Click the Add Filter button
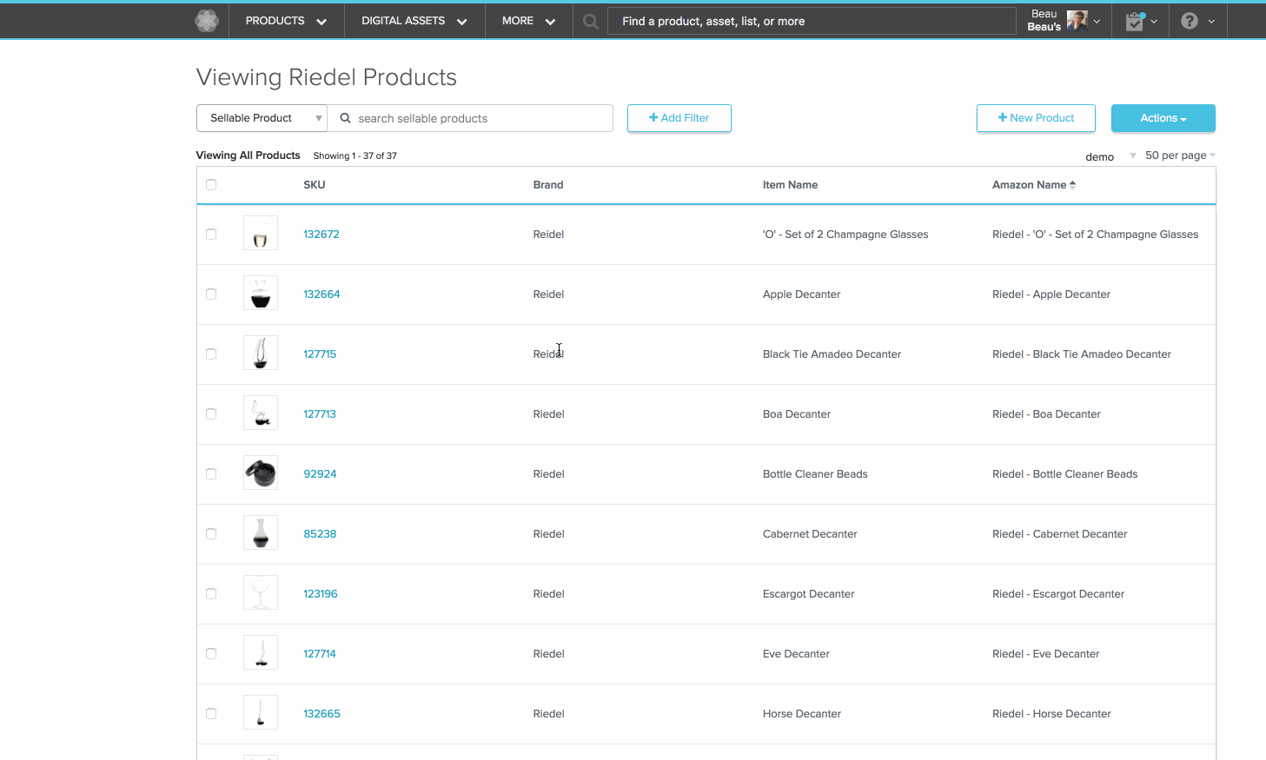The height and width of the screenshot is (760, 1266). click(679, 118)
